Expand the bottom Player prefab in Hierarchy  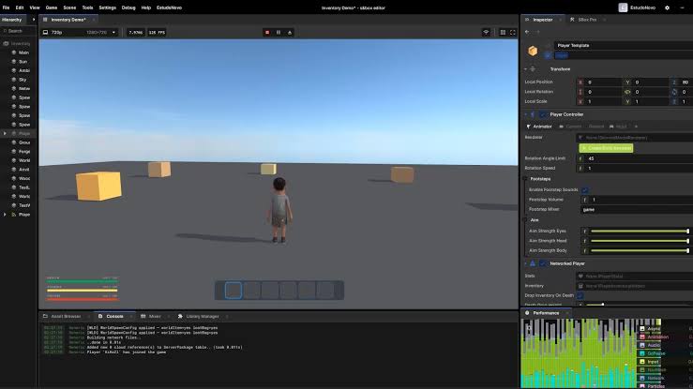[5, 214]
